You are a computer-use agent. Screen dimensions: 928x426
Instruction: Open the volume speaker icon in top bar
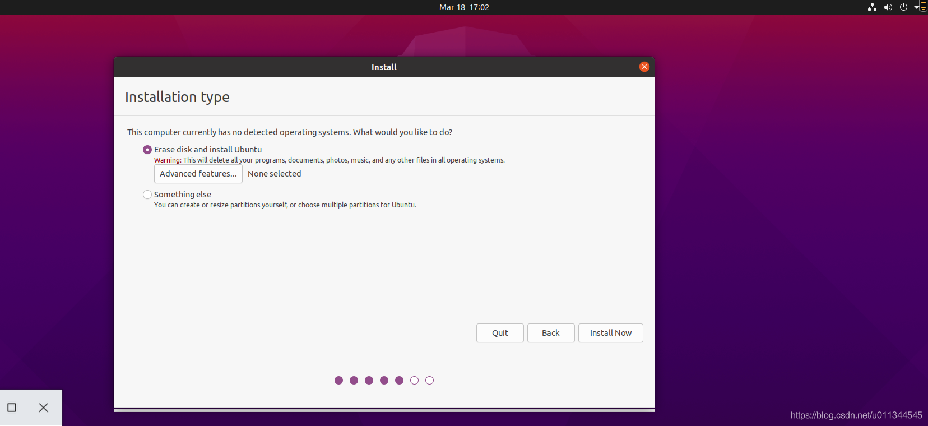(888, 7)
